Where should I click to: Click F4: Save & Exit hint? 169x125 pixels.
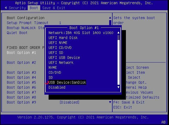coord(129,102)
